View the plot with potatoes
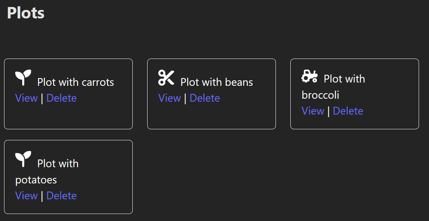This screenshot has height=221, width=429. [26, 196]
